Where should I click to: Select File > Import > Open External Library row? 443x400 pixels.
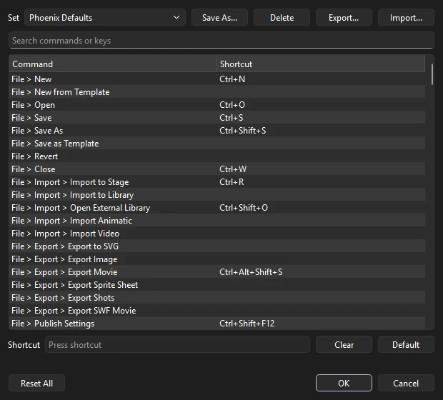[x=217, y=208]
